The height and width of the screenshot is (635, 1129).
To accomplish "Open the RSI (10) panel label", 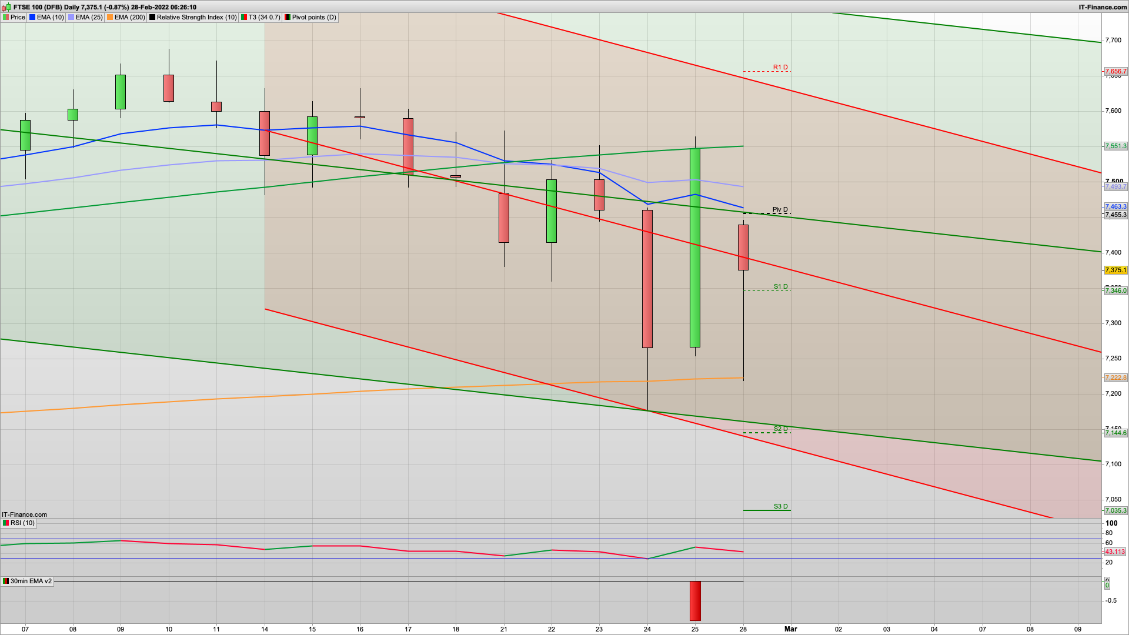I will coord(22,523).
